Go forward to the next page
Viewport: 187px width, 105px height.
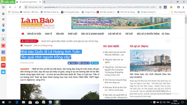pos(15,7)
